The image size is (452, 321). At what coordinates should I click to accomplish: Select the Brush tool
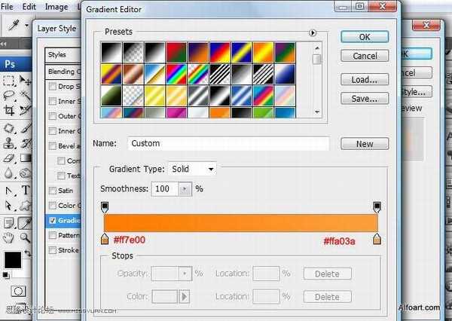point(25,128)
